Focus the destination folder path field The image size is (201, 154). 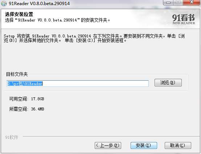click(78, 84)
